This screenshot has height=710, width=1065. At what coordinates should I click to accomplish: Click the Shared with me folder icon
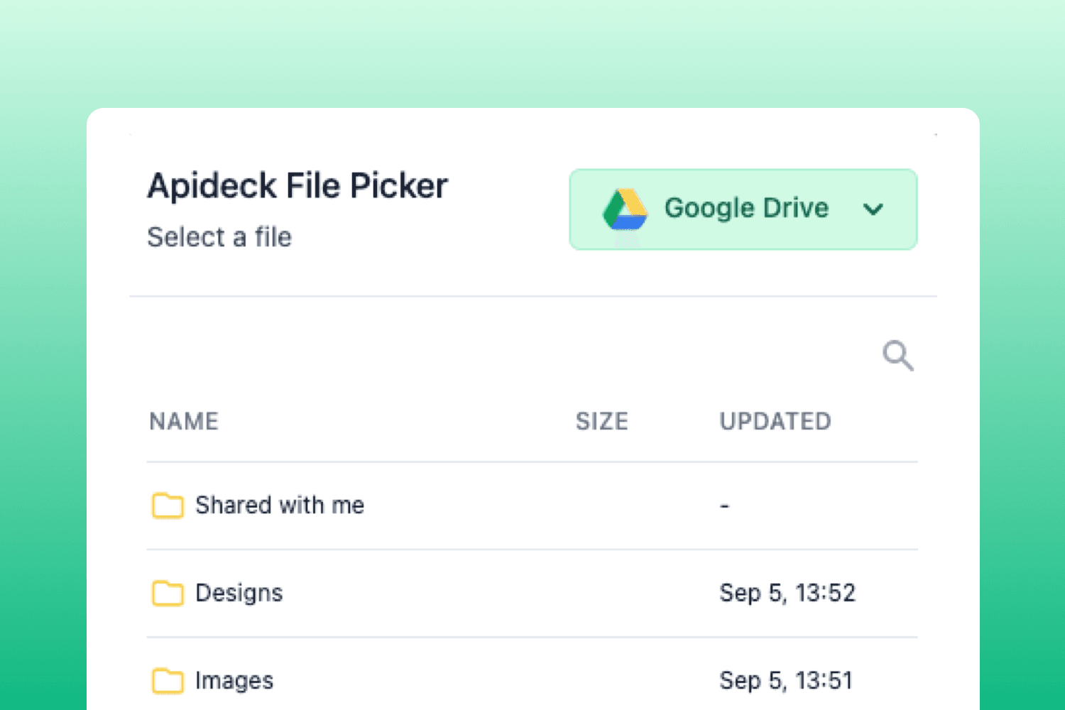tap(168, 506)
